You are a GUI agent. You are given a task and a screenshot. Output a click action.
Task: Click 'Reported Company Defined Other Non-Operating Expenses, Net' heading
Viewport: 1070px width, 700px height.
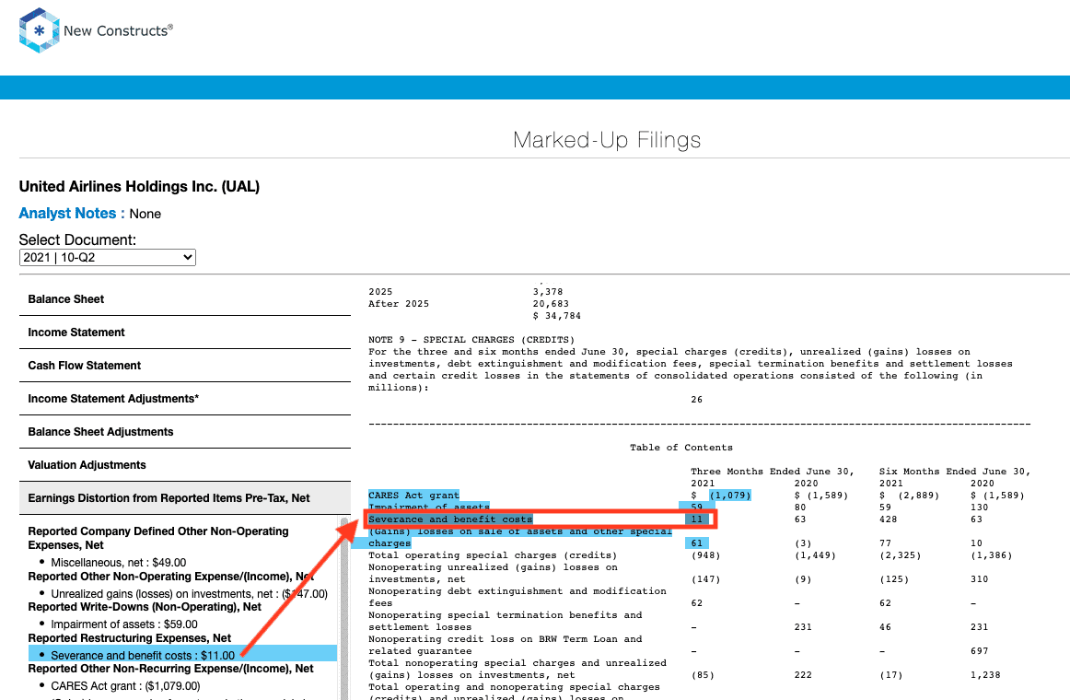point(158,538)
